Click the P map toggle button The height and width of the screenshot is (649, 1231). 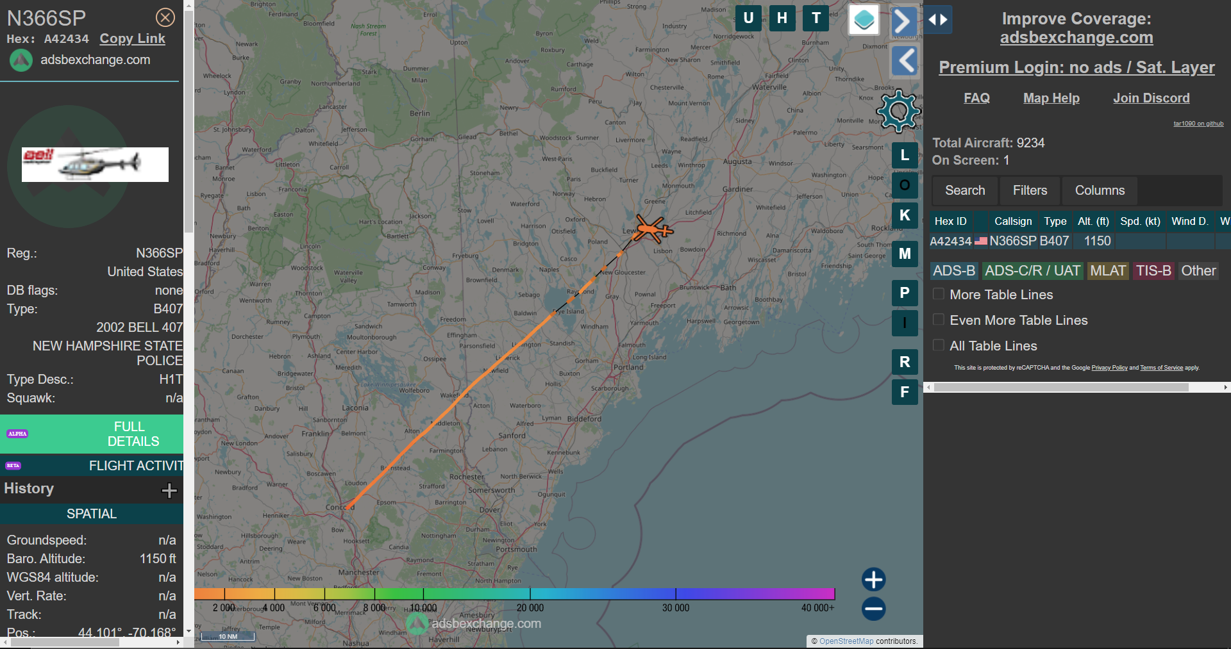point(905,293)
